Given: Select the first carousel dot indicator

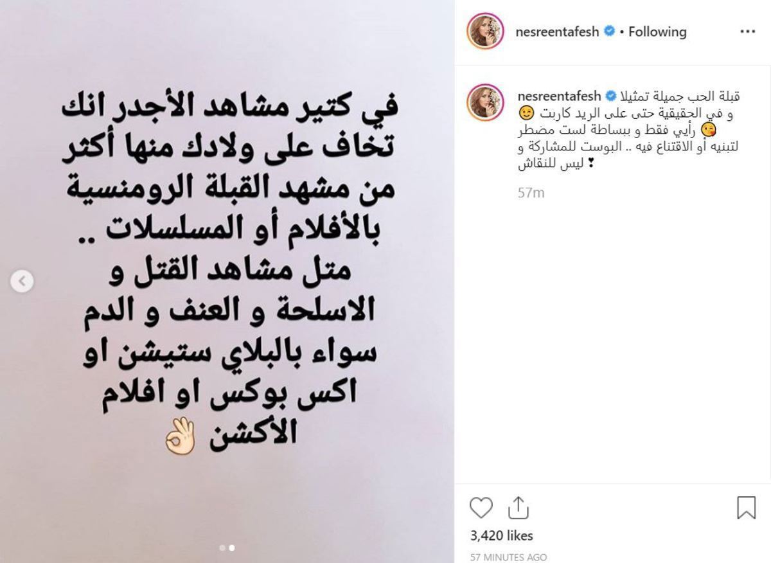Looking at the screenshot, I should point(222,548).
